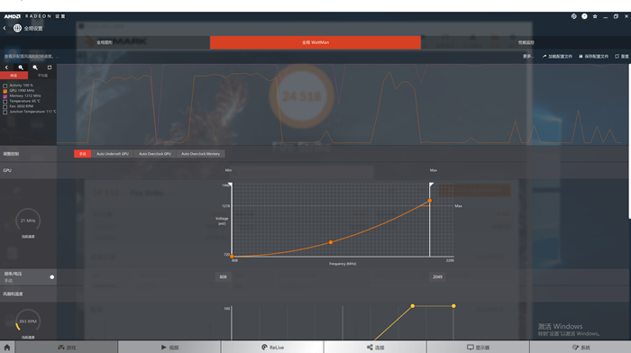The image size is (631, 353).
Task: Enable the Fan 3850 RPM checkbox
Action: click(x=5, y=106)
